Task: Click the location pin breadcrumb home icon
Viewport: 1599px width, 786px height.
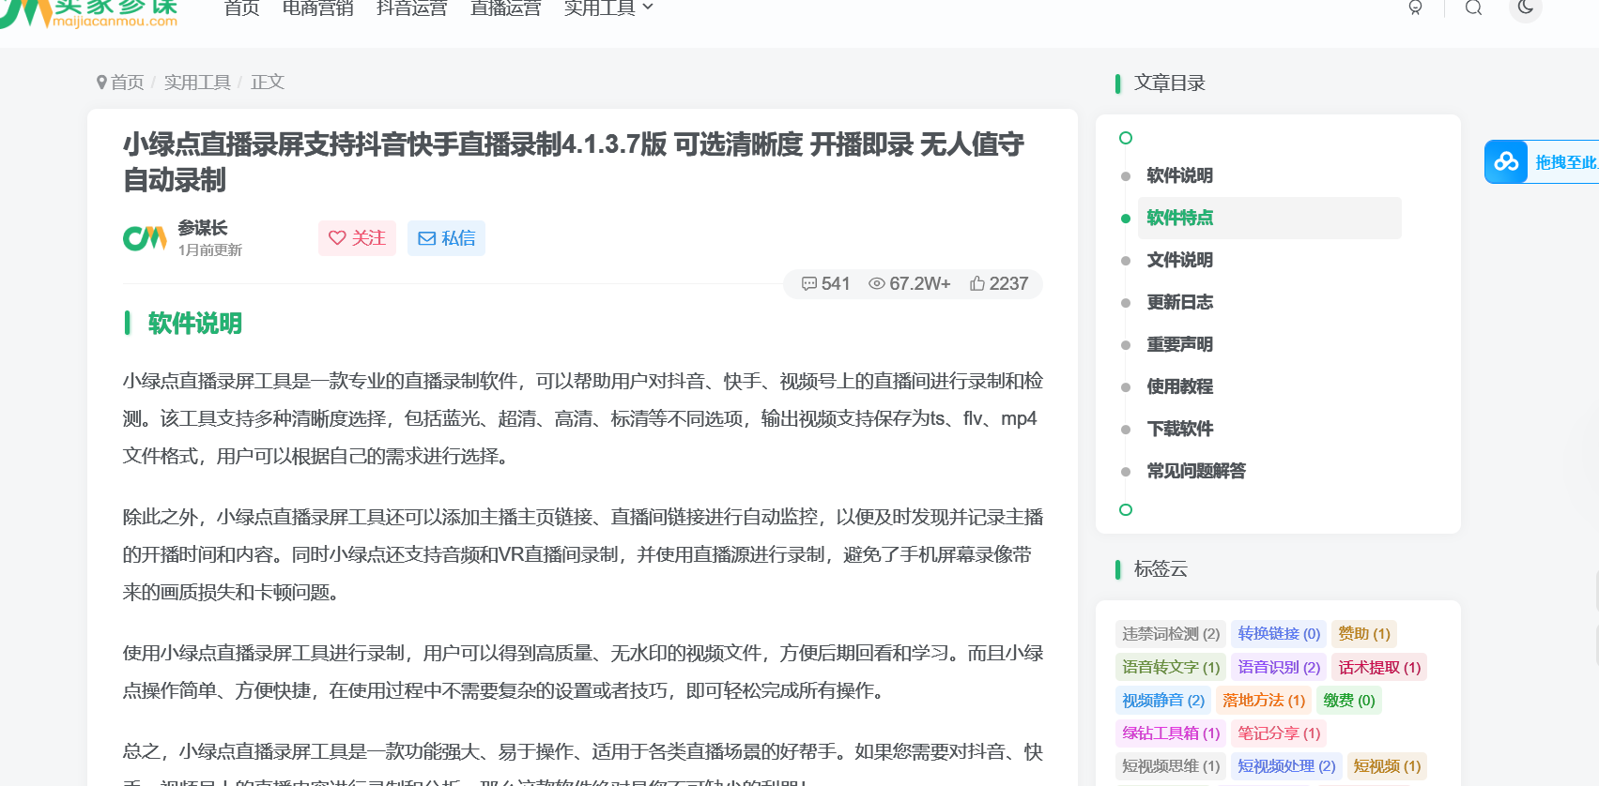Action: coord(101,83)
